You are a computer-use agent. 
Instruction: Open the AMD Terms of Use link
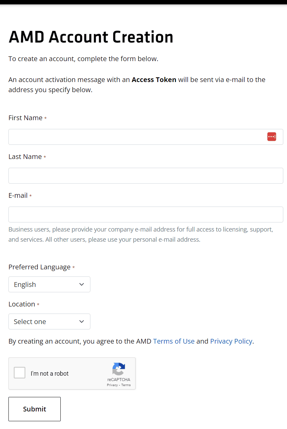pyautogui.click(x=174, y=341)
